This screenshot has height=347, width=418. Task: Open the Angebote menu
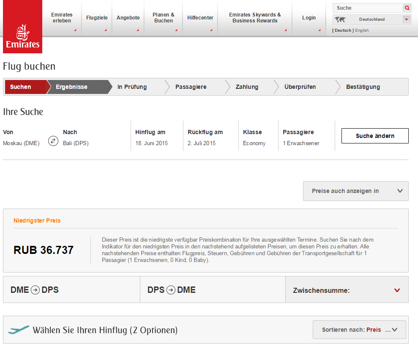click(128, 18)
